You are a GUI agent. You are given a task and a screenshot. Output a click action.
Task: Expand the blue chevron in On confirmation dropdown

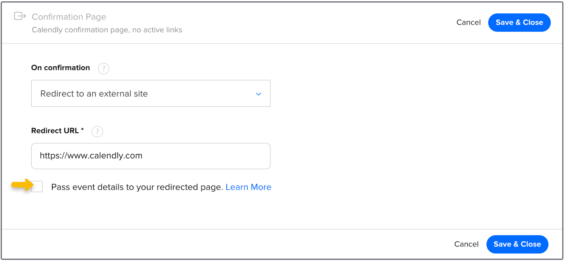[x=258, y=94]
